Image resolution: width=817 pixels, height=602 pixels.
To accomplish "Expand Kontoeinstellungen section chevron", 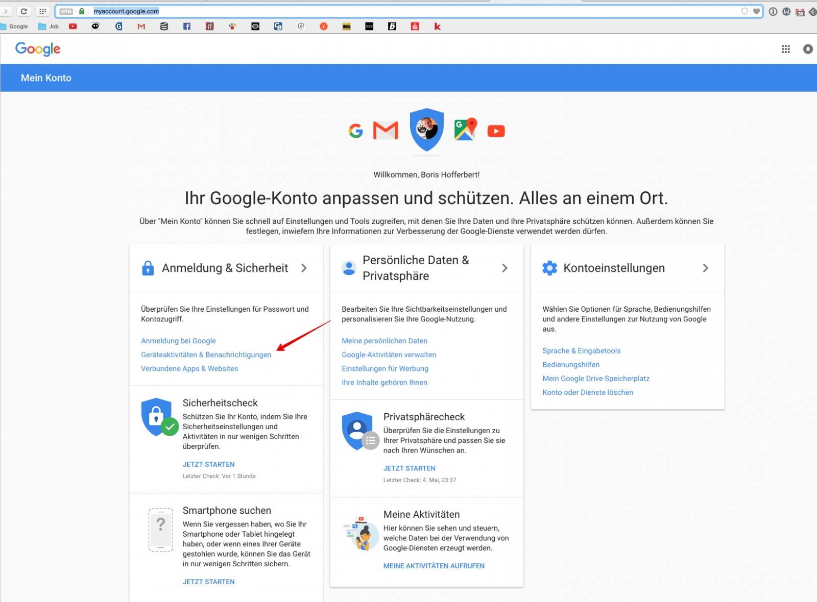I will click(x=705, y=268).
